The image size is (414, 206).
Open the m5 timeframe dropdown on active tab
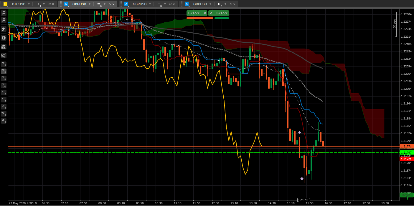pos(105,4)
